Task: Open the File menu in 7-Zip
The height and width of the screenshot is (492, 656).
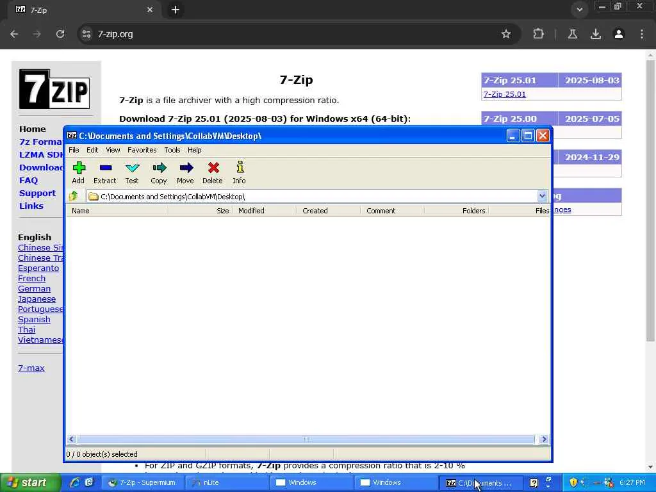Action: 74,150
